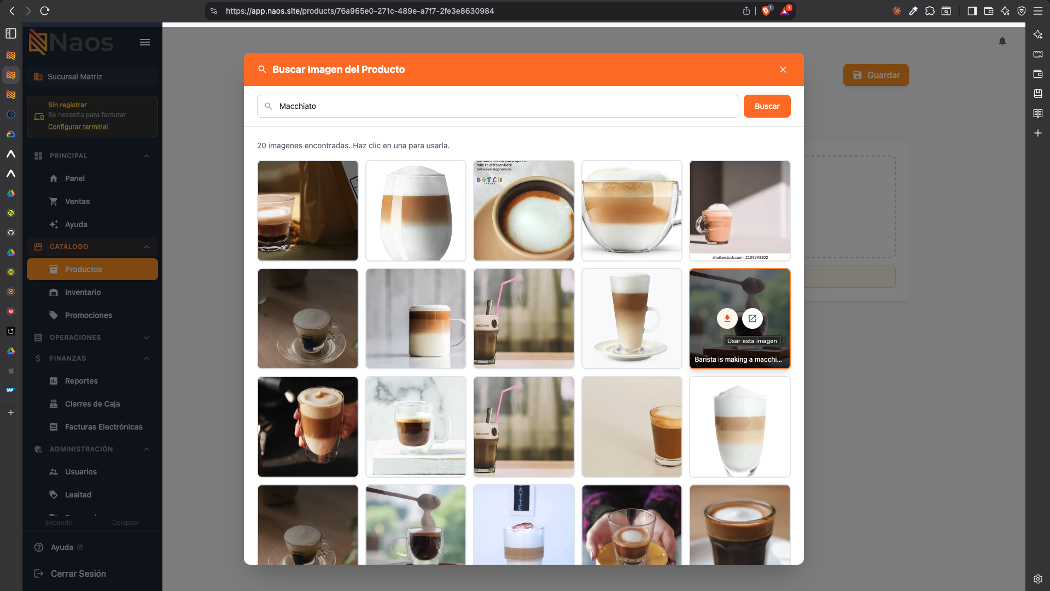This screenshot has height=591, width=1050.
Task: Reload the page with browser refresh icon
Action: [45, 11]
